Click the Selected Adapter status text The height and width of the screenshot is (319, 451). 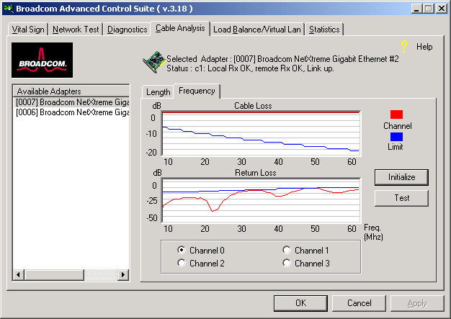coord(282,59)
